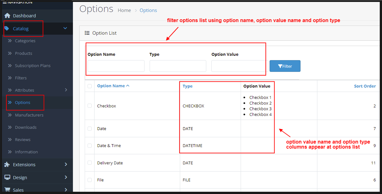Select the Delivery Date row checkbox

(x=89, y=163)
